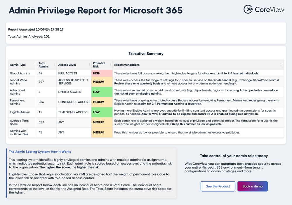
Task: Click the circular arrow emblem in the CoreView logo
Action: click(x=248, y=9)
